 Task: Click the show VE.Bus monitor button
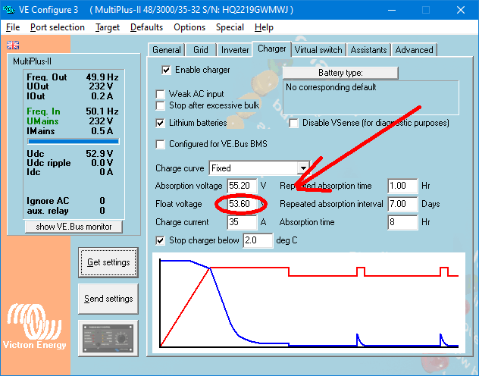coord(74,227)
